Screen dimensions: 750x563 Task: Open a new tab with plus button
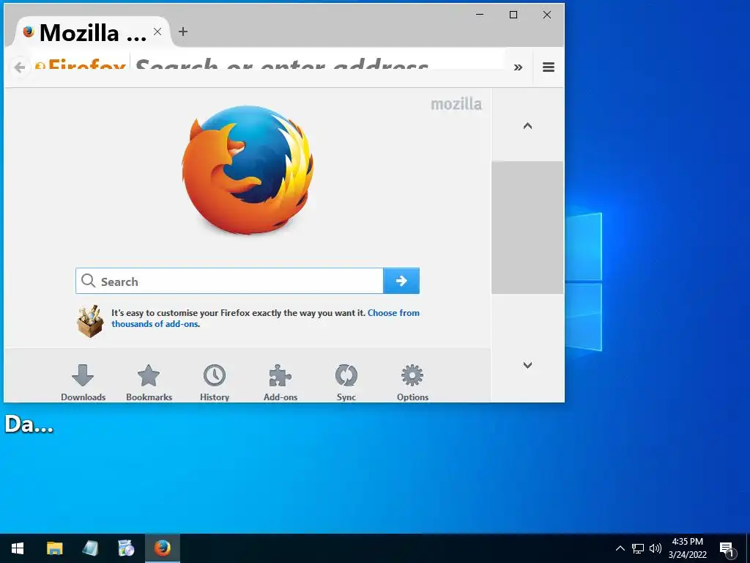pos(182,32)
